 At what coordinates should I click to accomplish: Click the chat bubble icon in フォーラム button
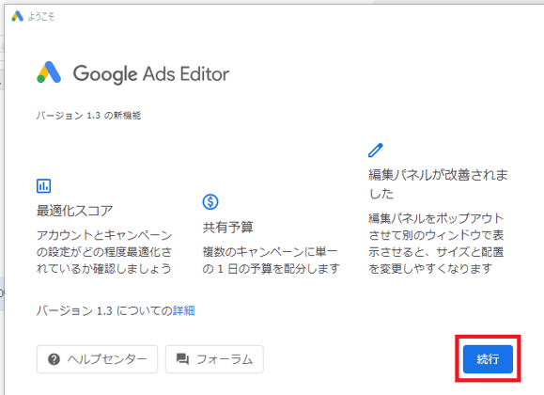pos(182,359)
